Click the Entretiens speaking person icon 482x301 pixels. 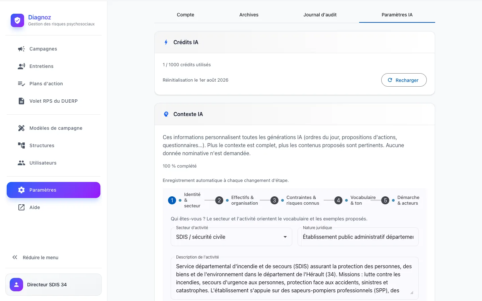tap(21, 66)
